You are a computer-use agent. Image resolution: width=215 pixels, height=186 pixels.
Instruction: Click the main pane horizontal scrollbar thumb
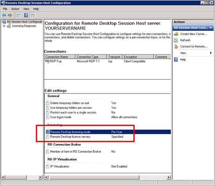pos(94,177)
